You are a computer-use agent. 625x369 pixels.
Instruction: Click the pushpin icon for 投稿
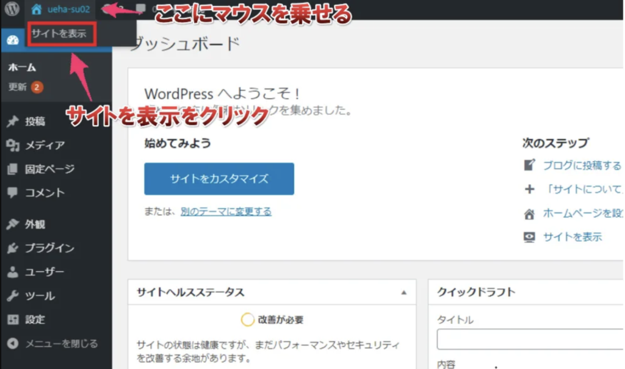pos(13,121)
